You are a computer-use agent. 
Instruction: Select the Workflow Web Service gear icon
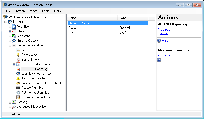18,74
